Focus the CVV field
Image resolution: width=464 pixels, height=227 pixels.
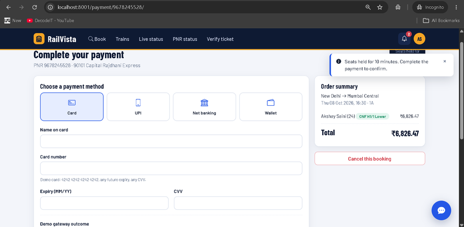(x=238, y=203)
